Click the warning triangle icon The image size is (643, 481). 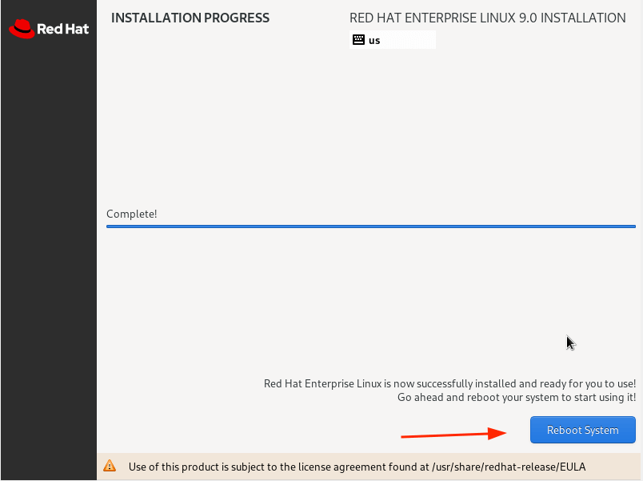pyautogui.click(x=110, y=467)
